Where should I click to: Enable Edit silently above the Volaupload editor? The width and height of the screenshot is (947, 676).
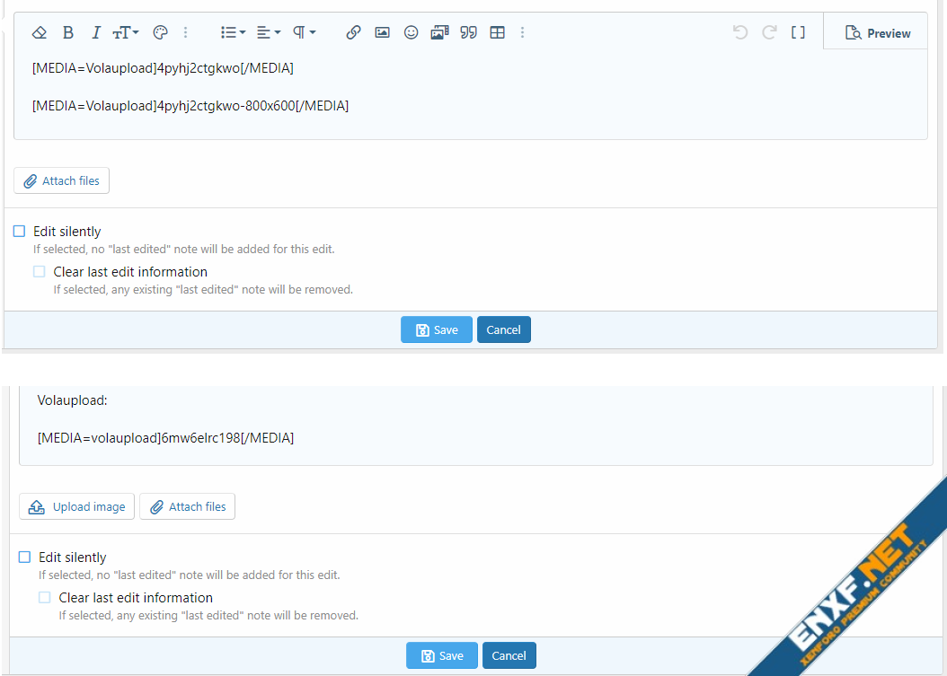[20, 232]
